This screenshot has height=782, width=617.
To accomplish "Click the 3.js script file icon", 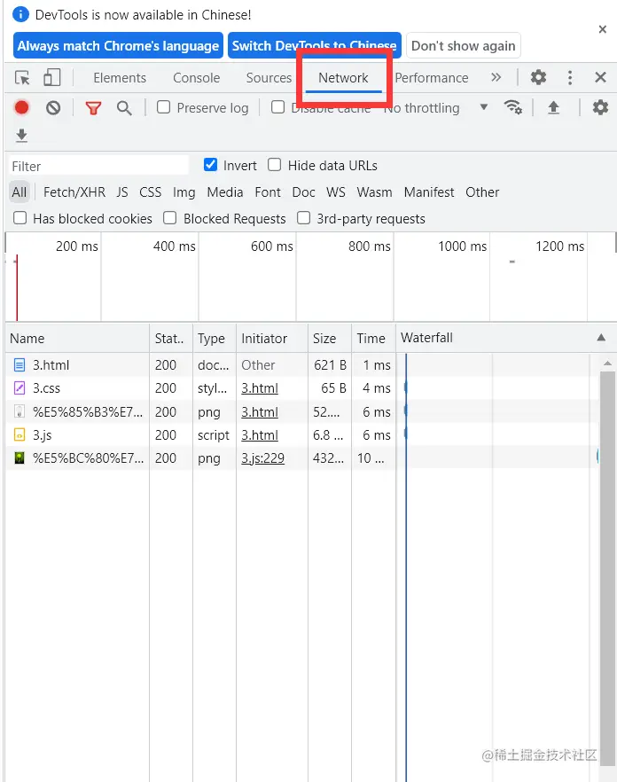I will pyautogui.click(x=19, y=434).
